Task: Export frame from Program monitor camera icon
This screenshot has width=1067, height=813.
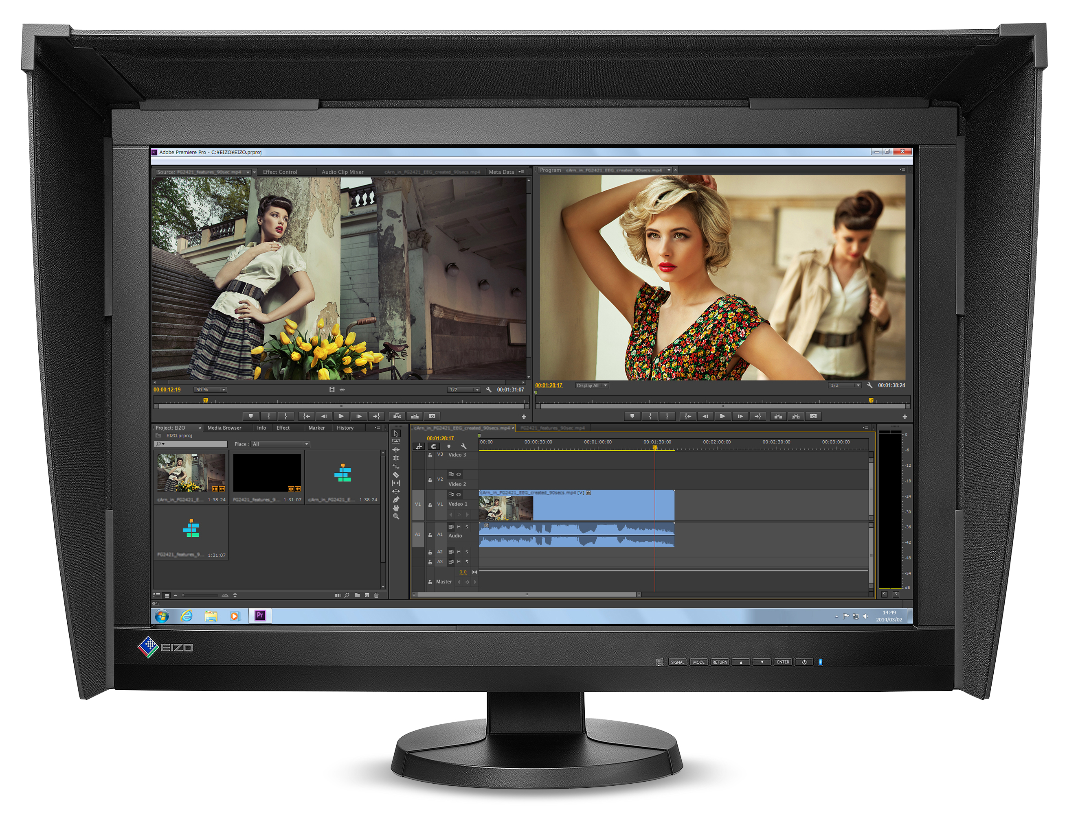Action: [x=813, y=416]
